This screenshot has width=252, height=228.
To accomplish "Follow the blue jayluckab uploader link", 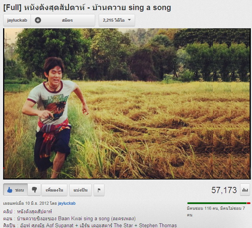I will (x=67, y=203).
